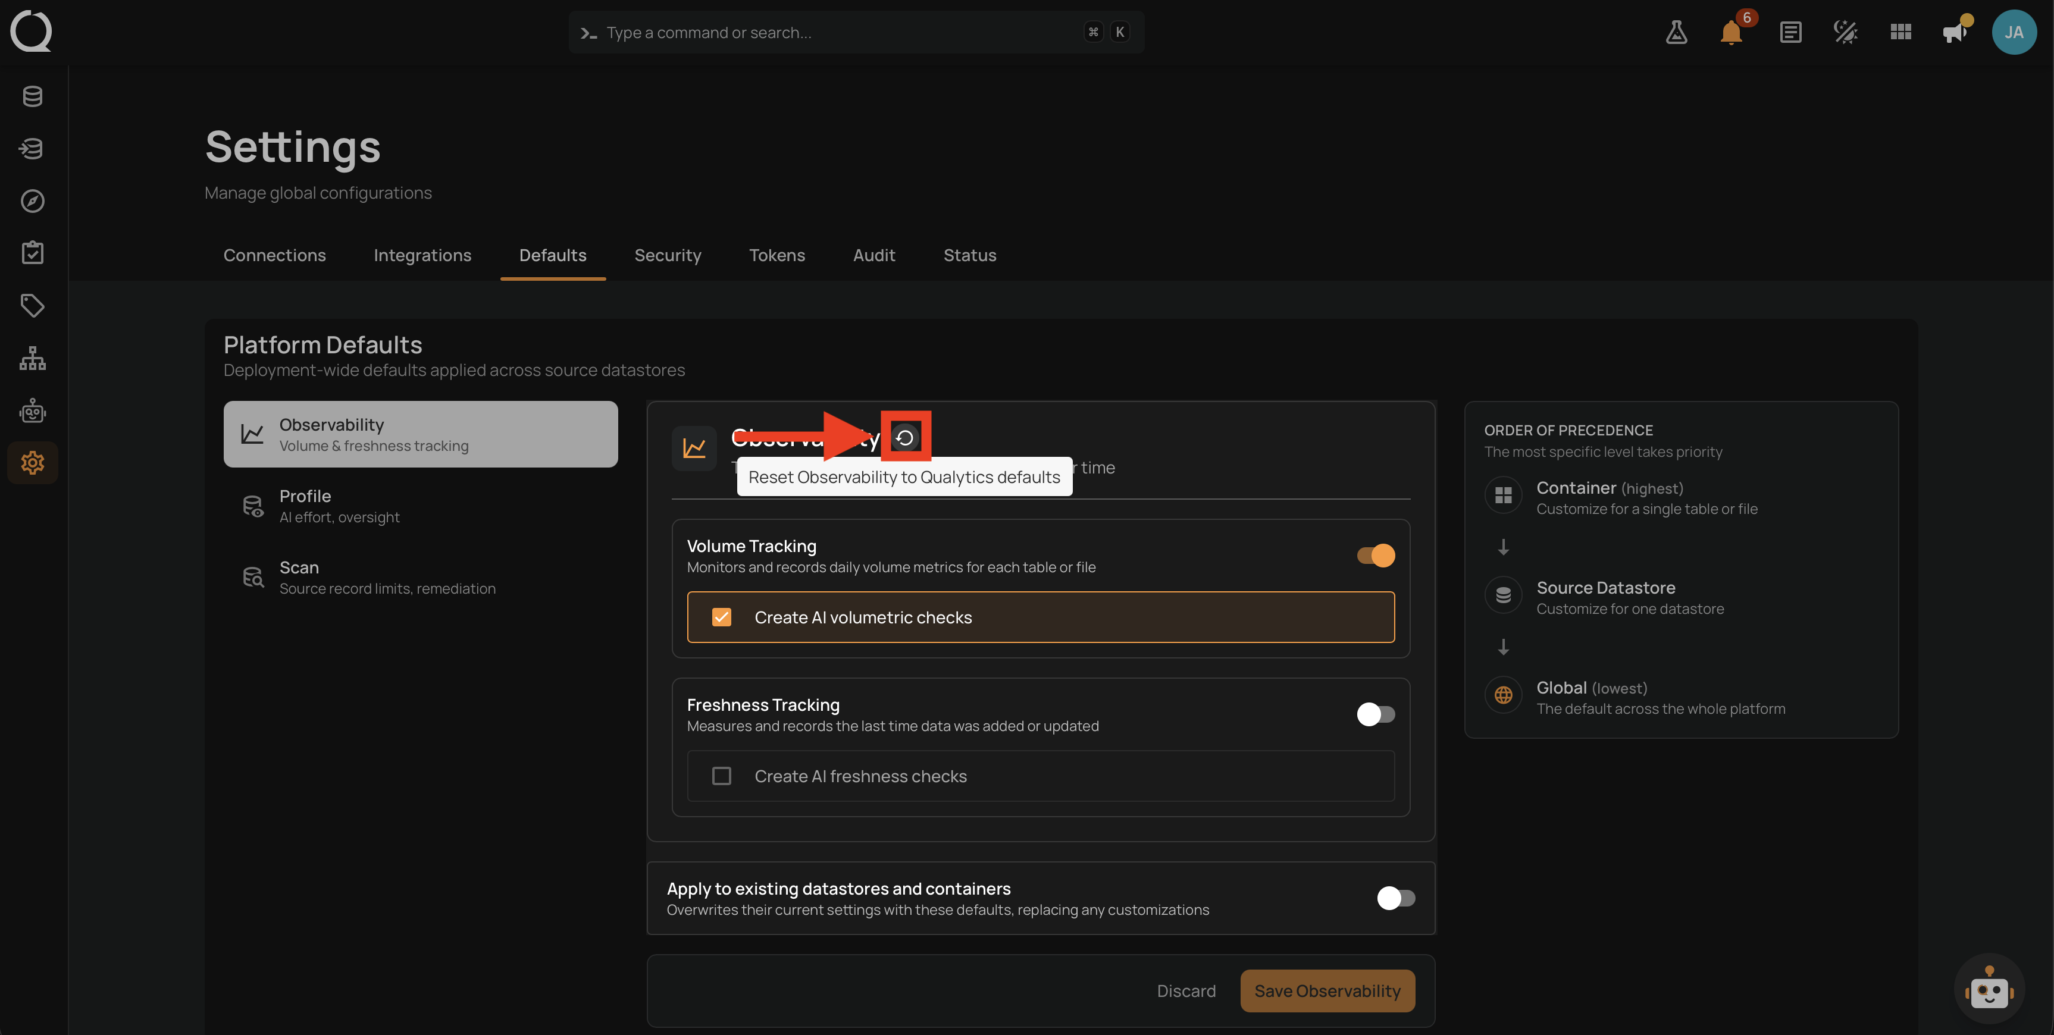Check Create AI freshness checks
The image size is (2054, 1035).
722,776
